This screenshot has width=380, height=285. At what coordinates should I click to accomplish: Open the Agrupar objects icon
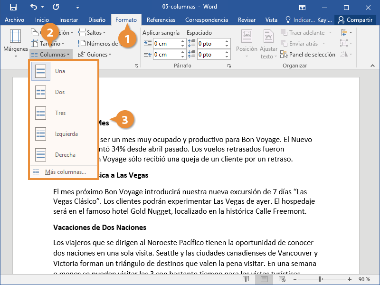(x=347, y=43)
